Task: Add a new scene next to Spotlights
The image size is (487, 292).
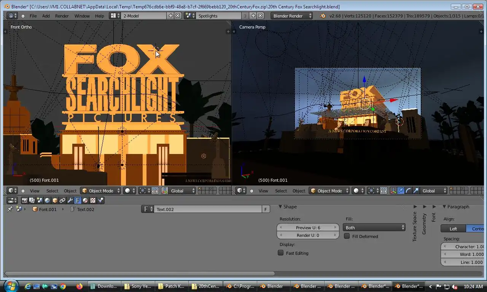Action: (253, 16)
